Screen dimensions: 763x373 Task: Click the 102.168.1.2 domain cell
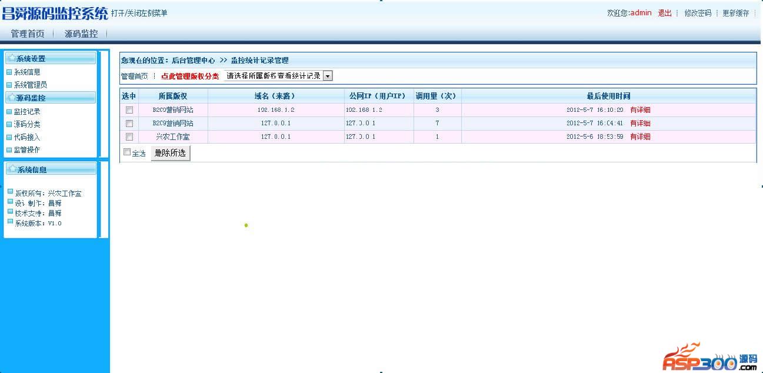(276, 110)
